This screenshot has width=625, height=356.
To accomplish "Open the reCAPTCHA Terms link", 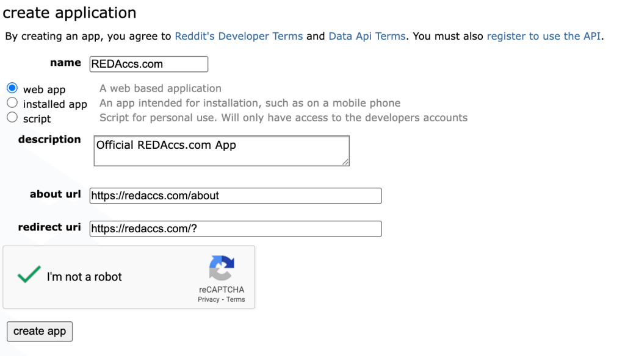I will (x=236, y=299).
